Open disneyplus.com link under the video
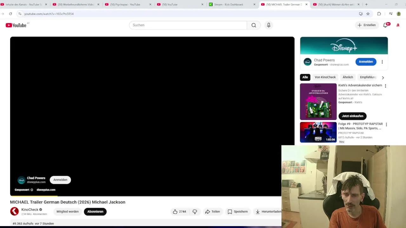This screenshot has width=406, height=228. pos(46,190)
